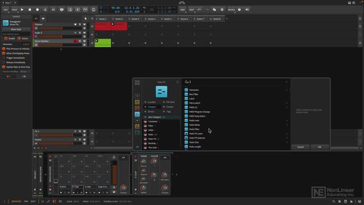This screenshot has width=364, height=205.
Task: Toggle Update Rate at Next Step option
Action: click(x=16, y=67)
